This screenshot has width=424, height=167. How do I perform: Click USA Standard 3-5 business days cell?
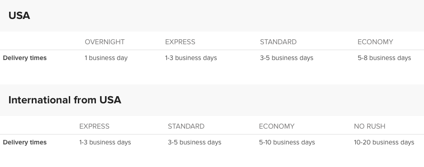coord(286,58)
